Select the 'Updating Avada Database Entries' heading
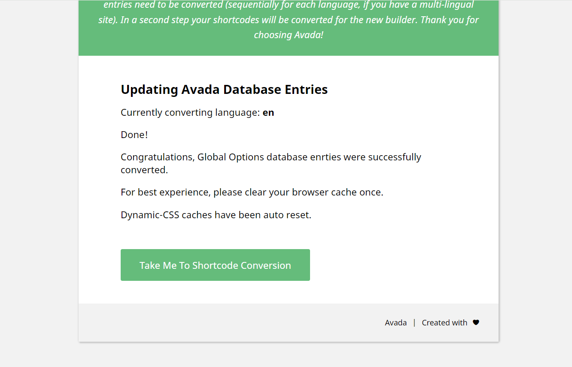 [224, 89]
